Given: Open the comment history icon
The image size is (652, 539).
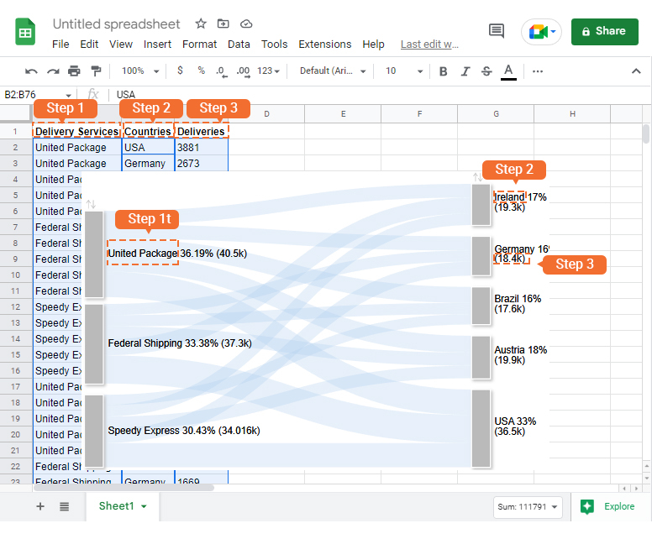Looking at the screenshot, I should [497, 31].
